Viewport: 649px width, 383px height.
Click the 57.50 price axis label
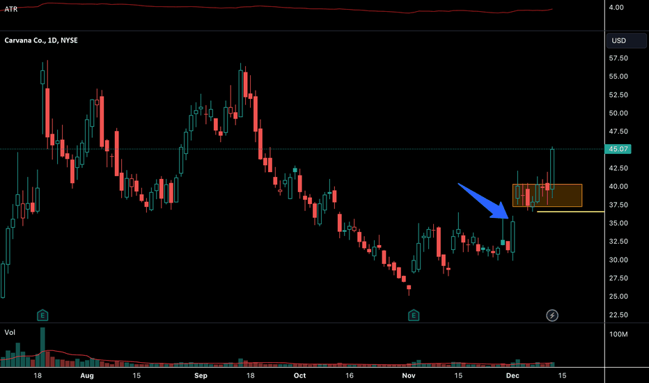(x=618, y=58)
